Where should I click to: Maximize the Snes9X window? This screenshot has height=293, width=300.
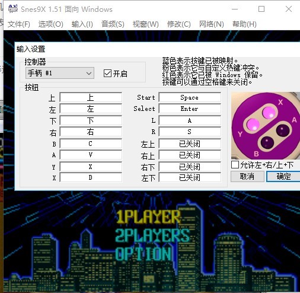261,9
